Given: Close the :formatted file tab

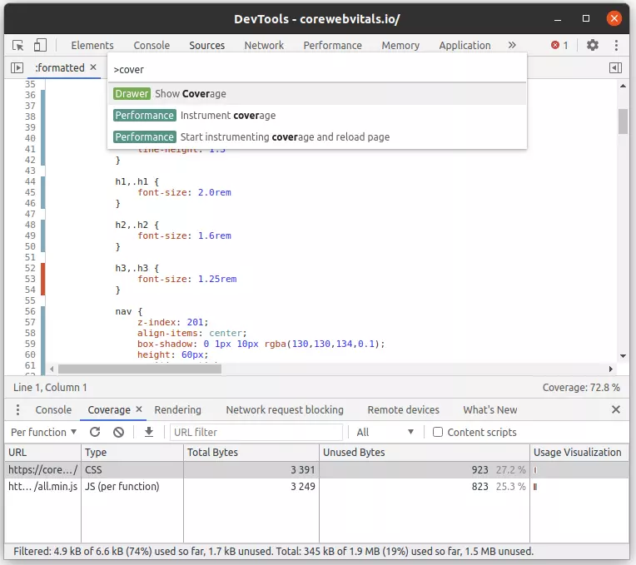Looking at the screenshot, I should 93,67.
